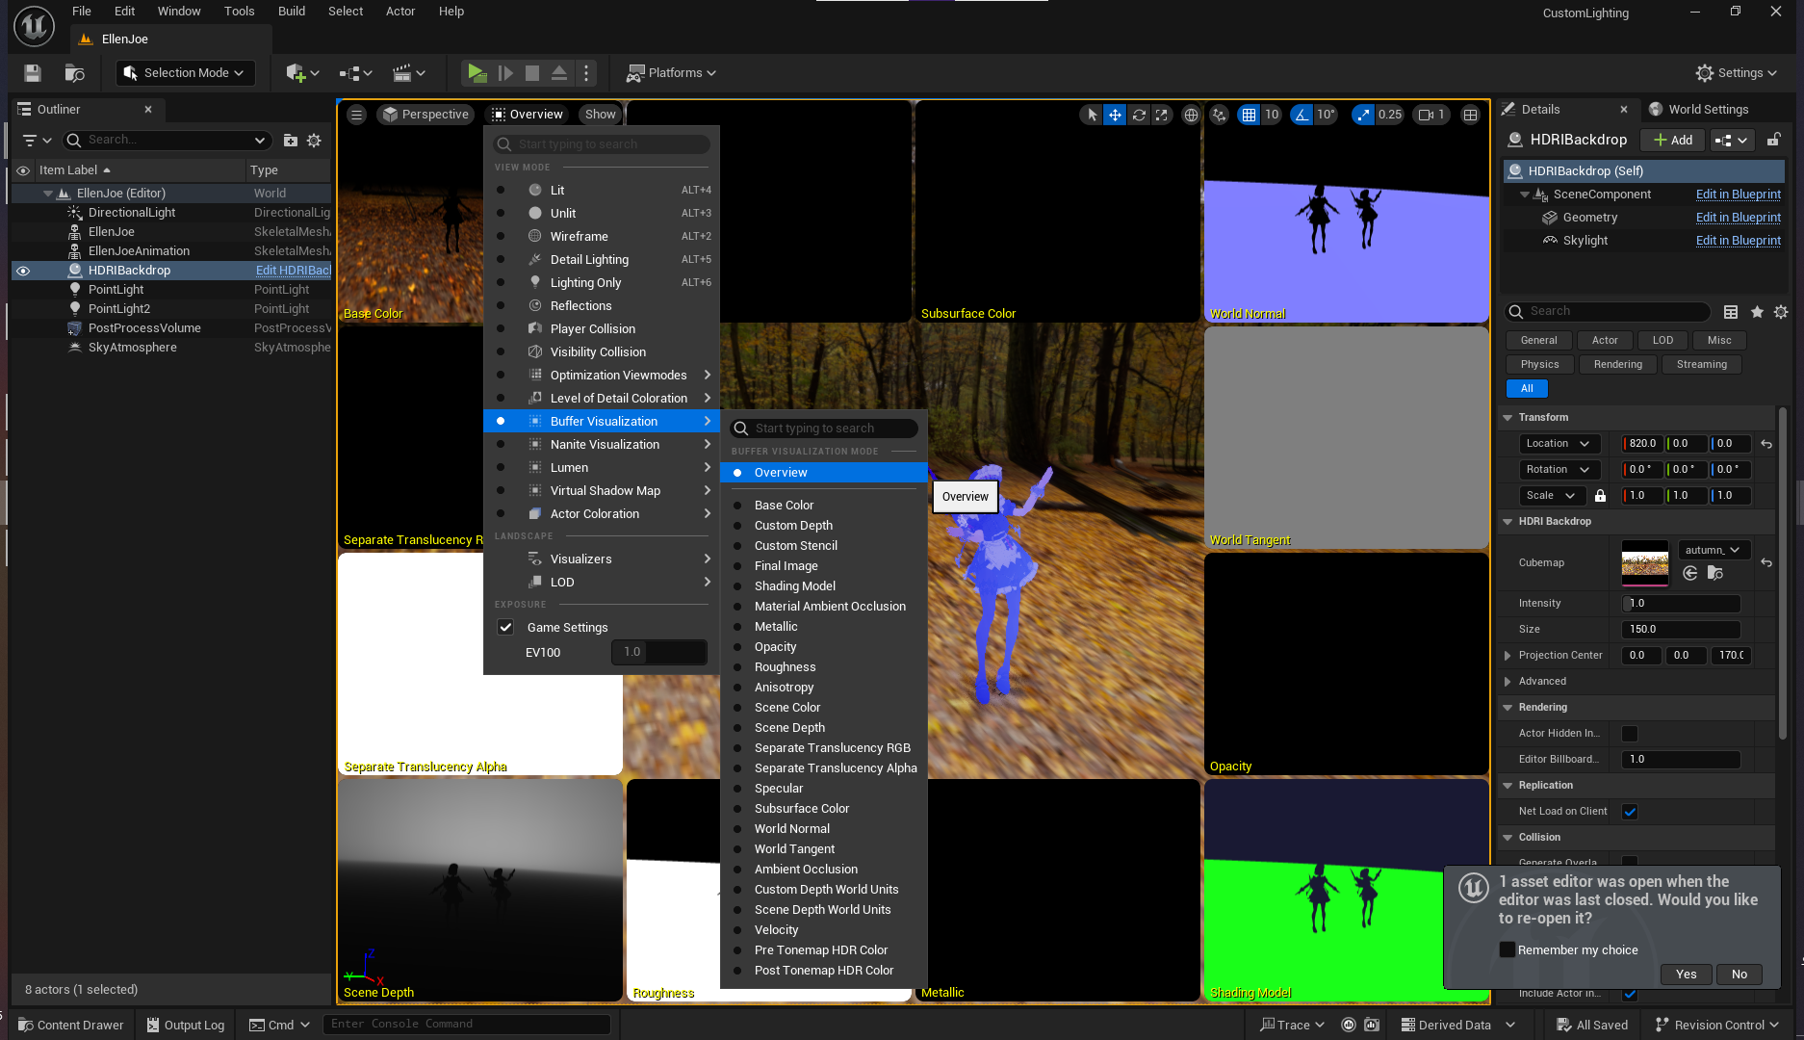
Task: Open Settings dropdown in toolbar
Action: (x=1737, y=73)
